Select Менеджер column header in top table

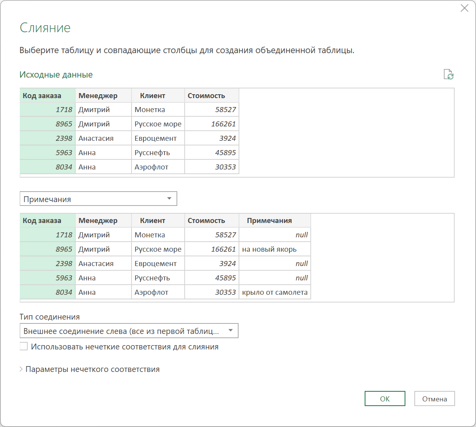pos(103,95)
